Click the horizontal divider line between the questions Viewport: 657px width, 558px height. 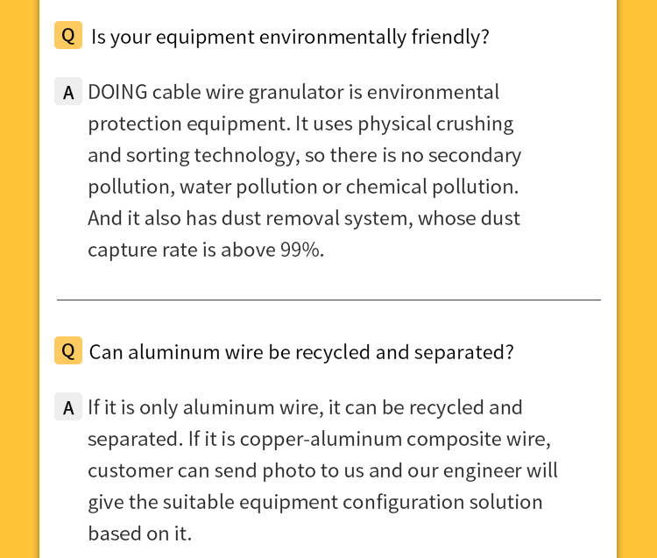pos(328,300)
